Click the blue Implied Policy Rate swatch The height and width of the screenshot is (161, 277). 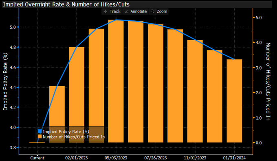pos(40,132)
